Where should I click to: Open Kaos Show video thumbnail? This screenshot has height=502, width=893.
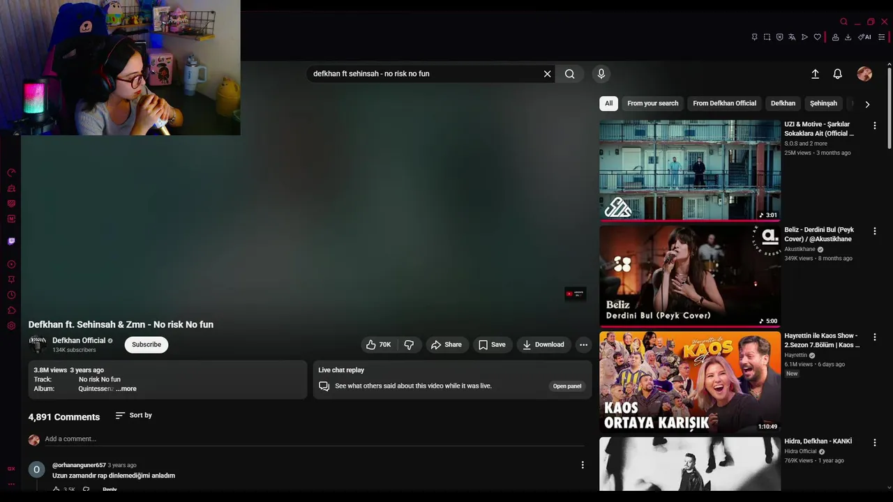[690, 382]
